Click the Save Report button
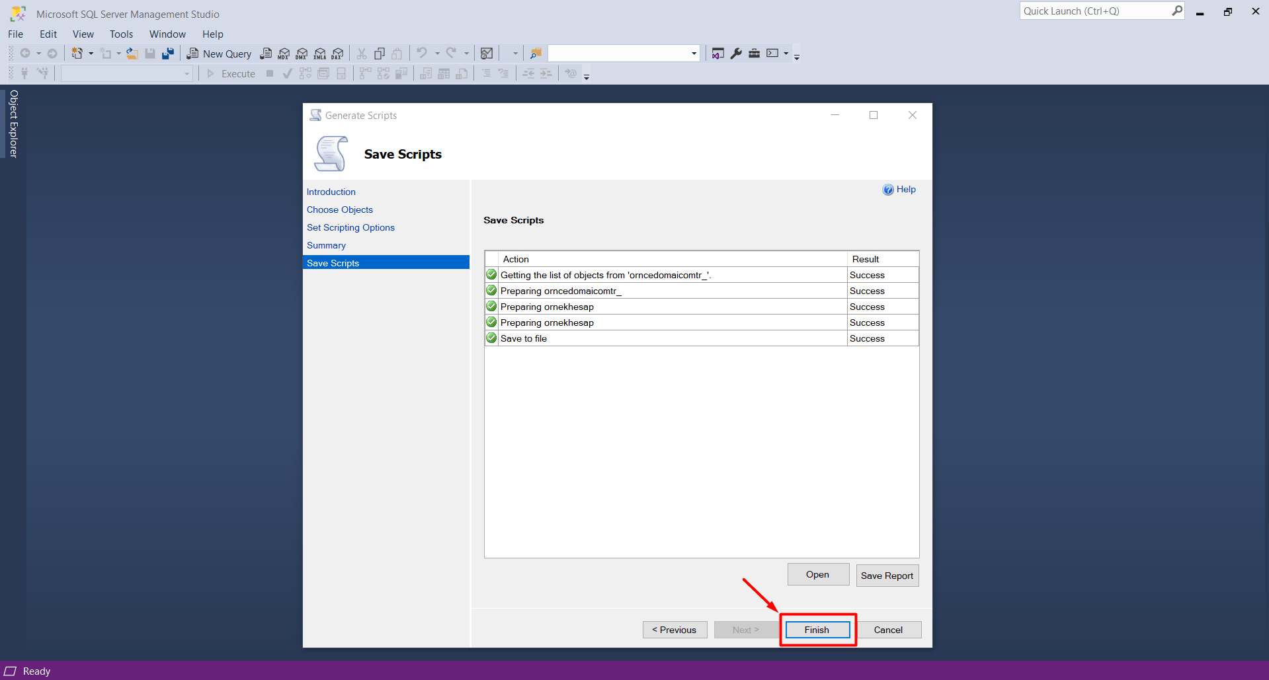Image resolution: width=1269 pixels, height=680 pixels. coord(887,576)
